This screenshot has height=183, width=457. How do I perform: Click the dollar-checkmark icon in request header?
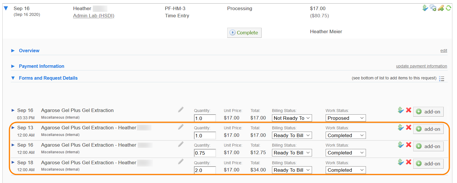point(425,8)
